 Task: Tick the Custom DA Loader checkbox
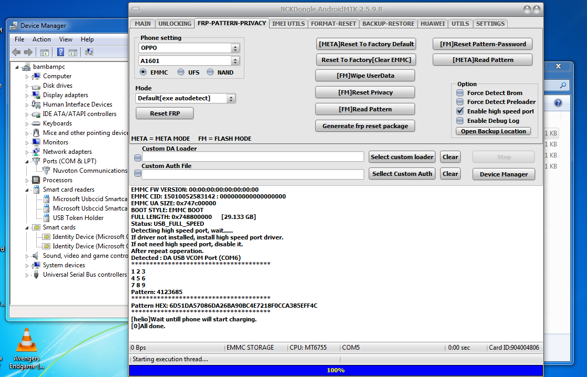(138, 158)
